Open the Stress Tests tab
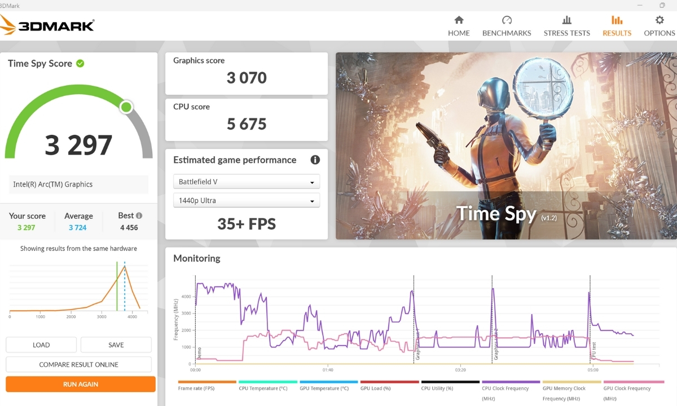The width and height of the screenshot is (677, 406). pyautogui.click(x=566, y=27)
